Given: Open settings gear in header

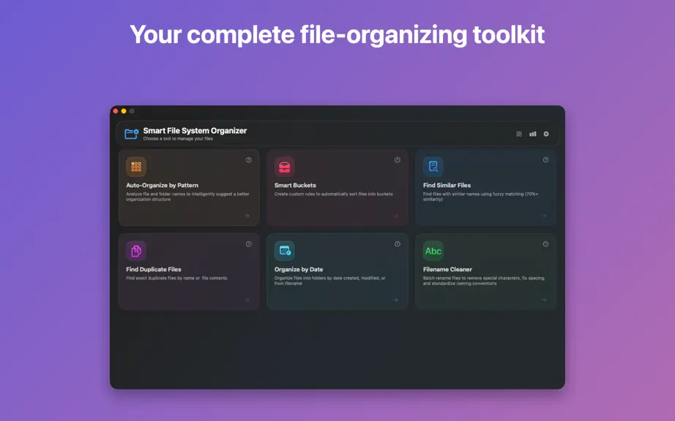Looking at the screenshot, I should pyautogui.click(x=546, y=134).
